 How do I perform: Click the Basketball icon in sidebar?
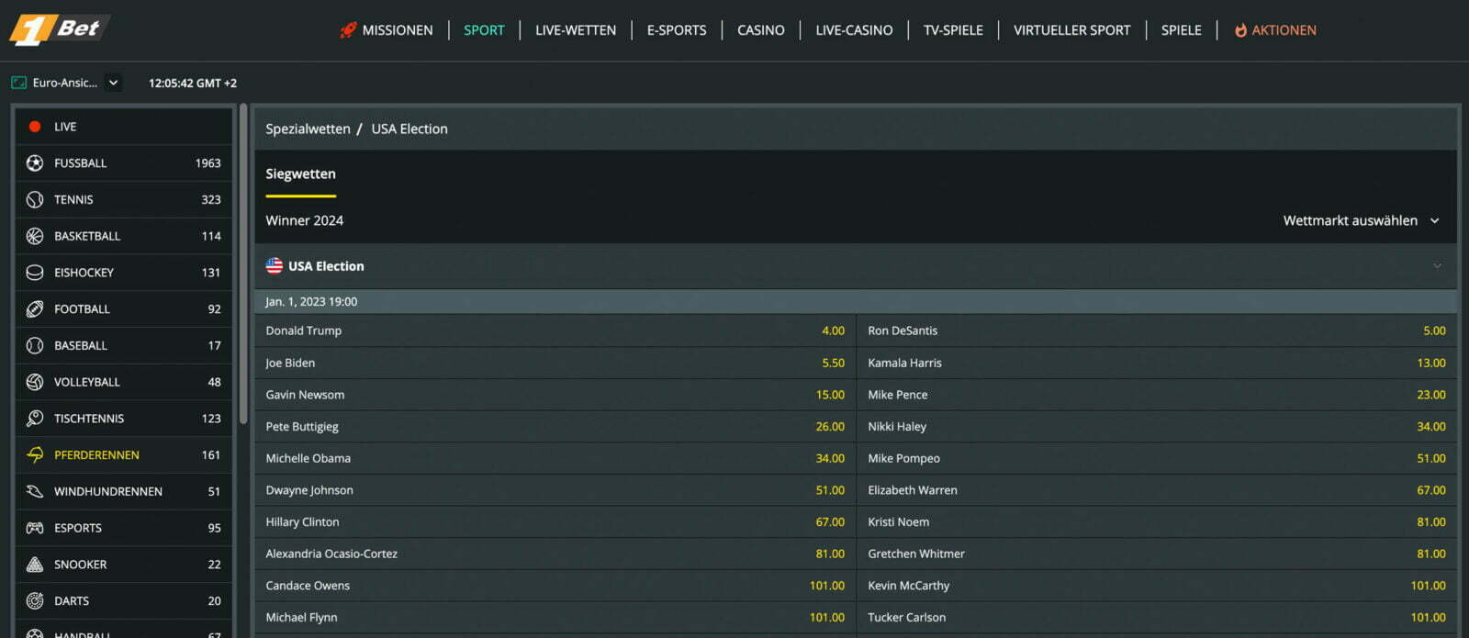pyautogui.click(x=35, y=236)
